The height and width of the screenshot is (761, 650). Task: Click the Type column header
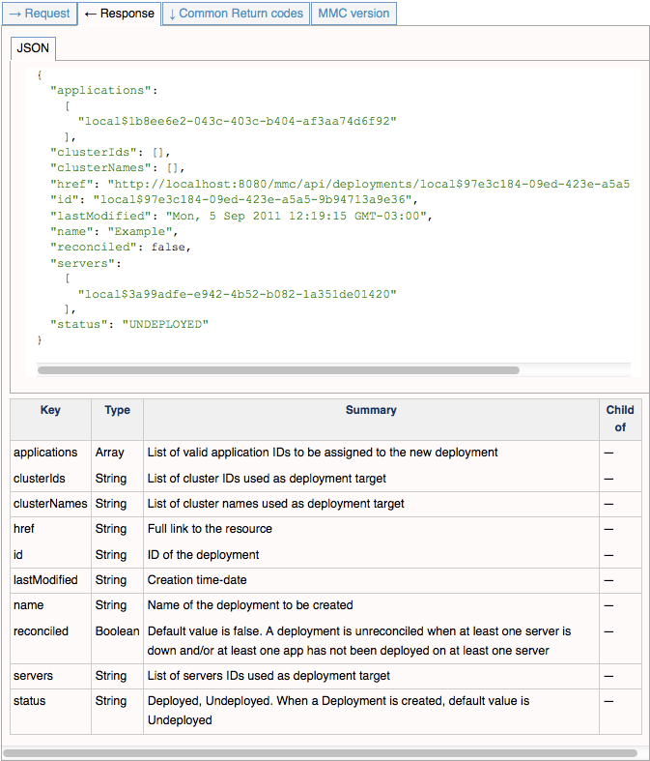(x=117, y=410)
